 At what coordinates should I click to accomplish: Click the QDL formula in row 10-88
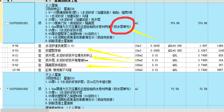click(x=175, y=70)
